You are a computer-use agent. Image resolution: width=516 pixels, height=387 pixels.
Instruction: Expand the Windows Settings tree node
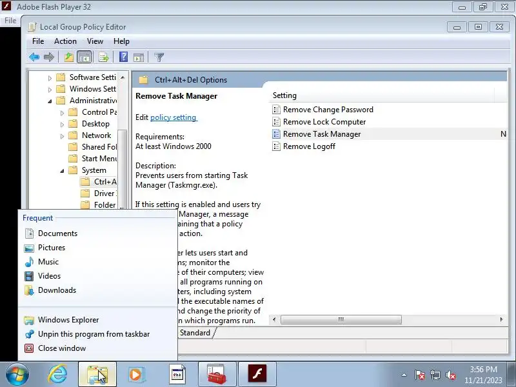click(50, 90)
